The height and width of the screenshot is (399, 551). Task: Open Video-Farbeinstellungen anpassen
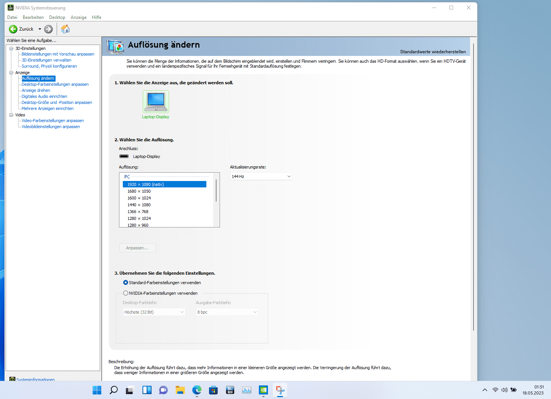click(x=53, y=121)
